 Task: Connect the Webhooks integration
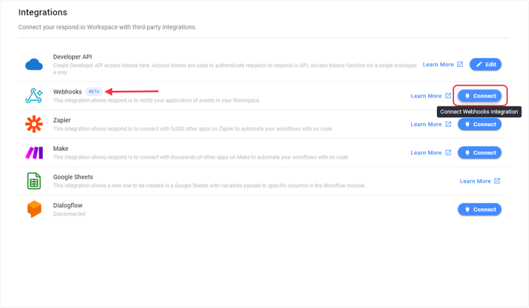[x=479, y=96]
